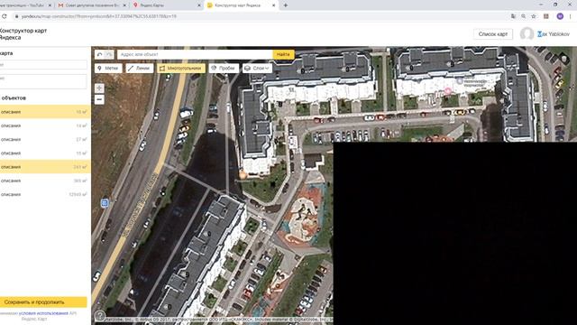Close the Конструктор карт browser tab
This screenshot has width=577, height=325.
(x=274, y=5)
